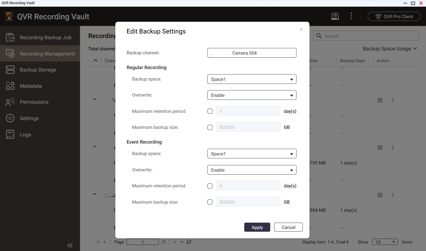Open the monitor dashboard icon in header
This screenshot has height=251, width=426.
335,16
